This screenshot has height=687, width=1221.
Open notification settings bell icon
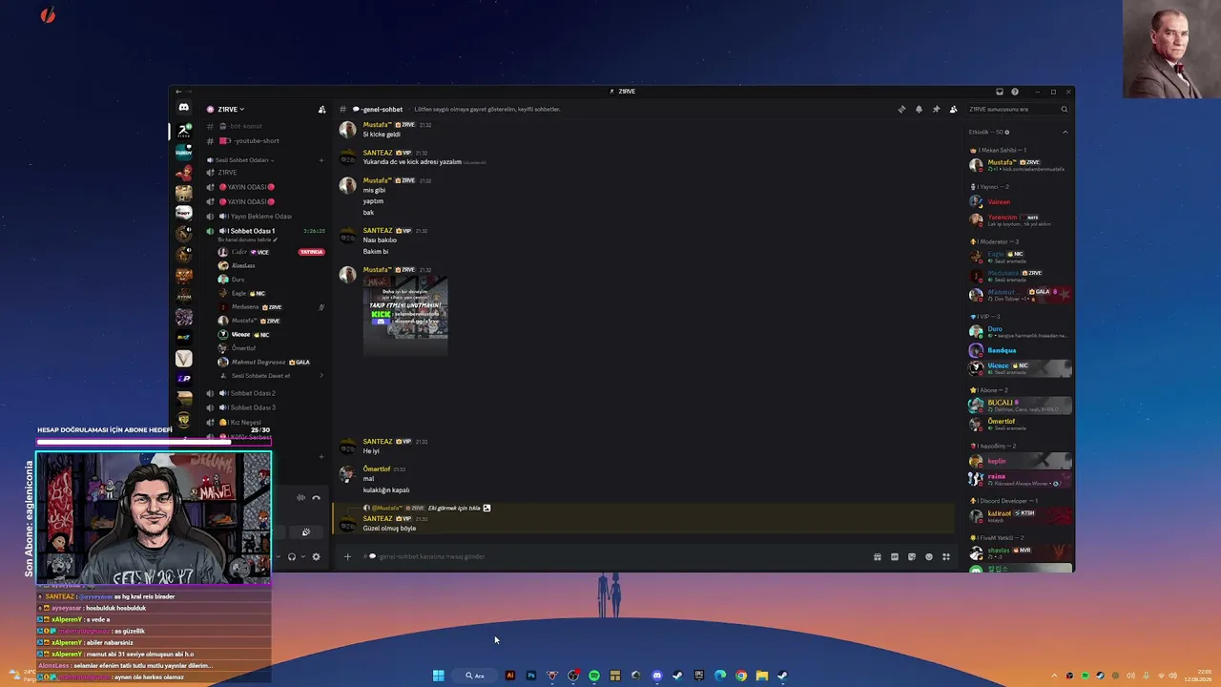[x=919, y=109]
